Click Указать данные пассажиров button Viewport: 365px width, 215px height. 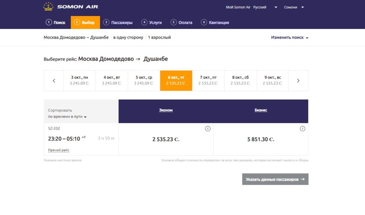coord(275,179)
